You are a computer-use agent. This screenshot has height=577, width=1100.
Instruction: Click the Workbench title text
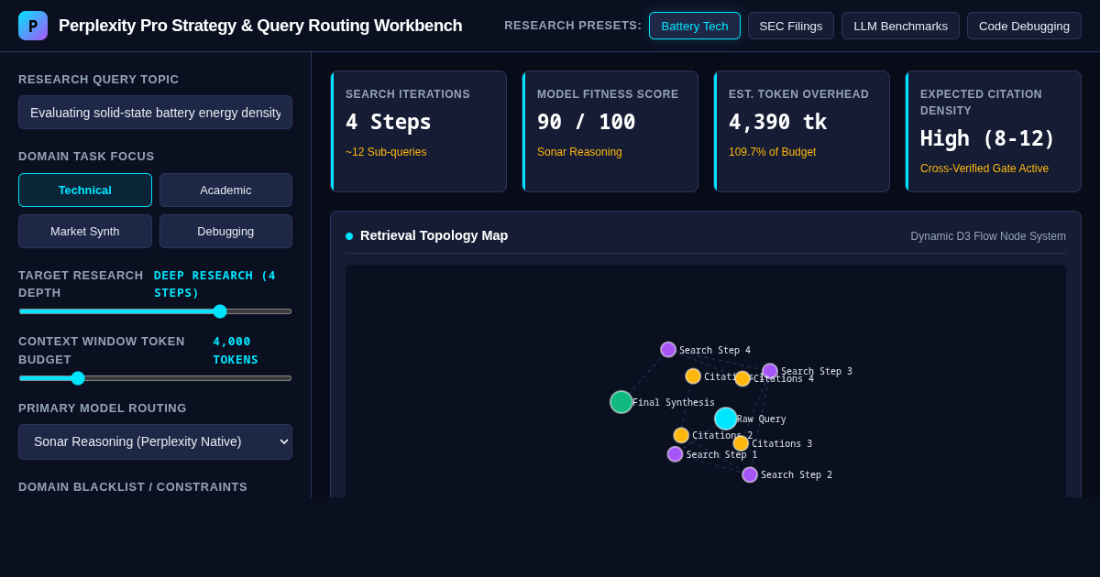coord(260,26)
